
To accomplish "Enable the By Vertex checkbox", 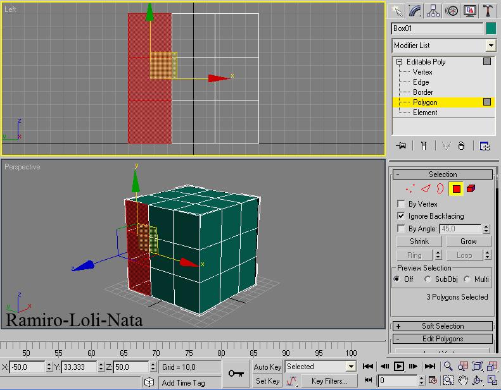I will pyautogui.click(x=401, y=204).
